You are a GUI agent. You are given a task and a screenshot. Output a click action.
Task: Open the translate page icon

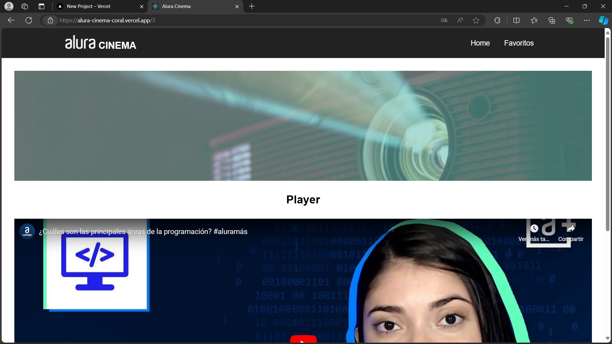(444, 20)
